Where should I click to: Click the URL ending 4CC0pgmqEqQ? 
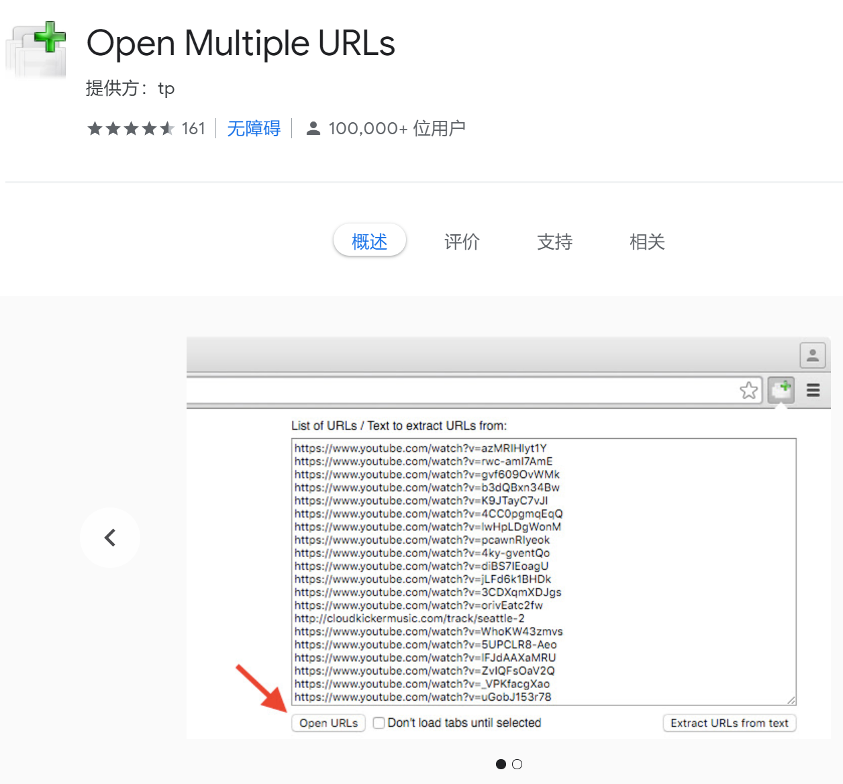point(429,513)
